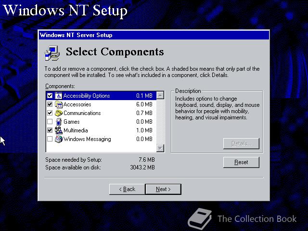Image resolution: width=308 pixels, height=231 pixels.
Task: Click the 0.7 MB size for Communications
Action: coord(144,113)
